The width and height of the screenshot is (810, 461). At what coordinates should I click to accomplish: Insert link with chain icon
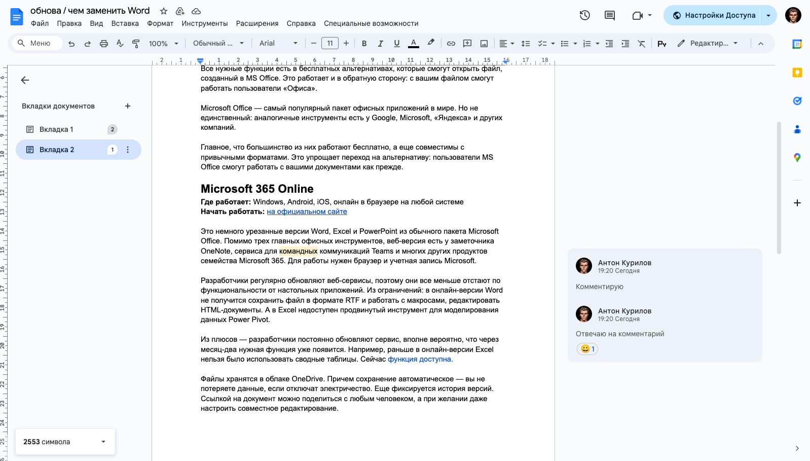click(x=451, y=44)
